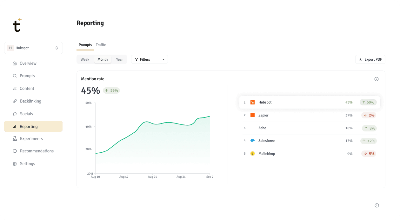Open the Hubspot workspace switcher
Image resolution: width=400 pixels, height=220 pixels.
(33, 48)
